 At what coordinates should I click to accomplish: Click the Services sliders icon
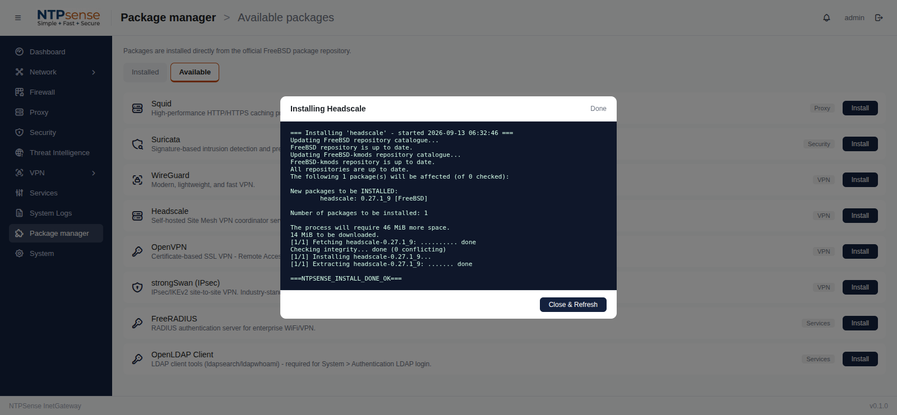pos(20,193)
